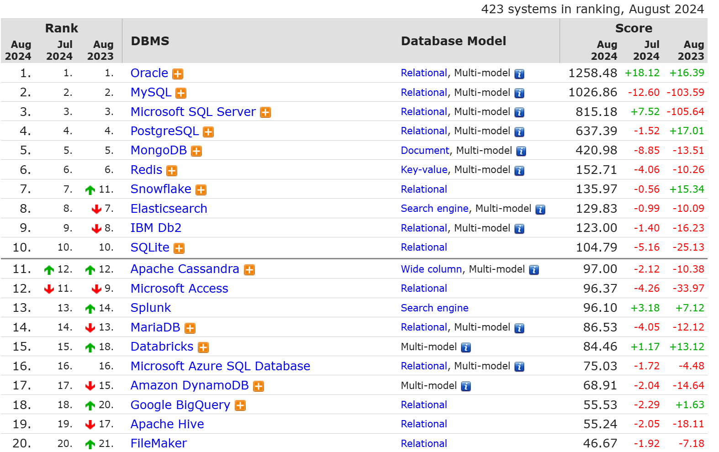The height and width of the screenshot is (452, 719).
Task: Click the plus icon next to Databricks
Action: point(203,347)
